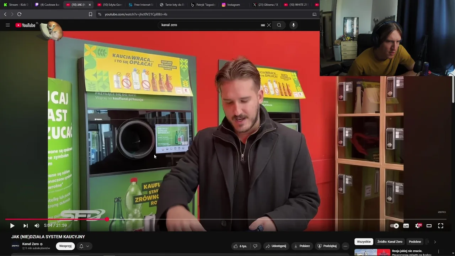The width and height of the screenshot is (455, 256).
Task: Dislike the video
Action: pos(255,246)
